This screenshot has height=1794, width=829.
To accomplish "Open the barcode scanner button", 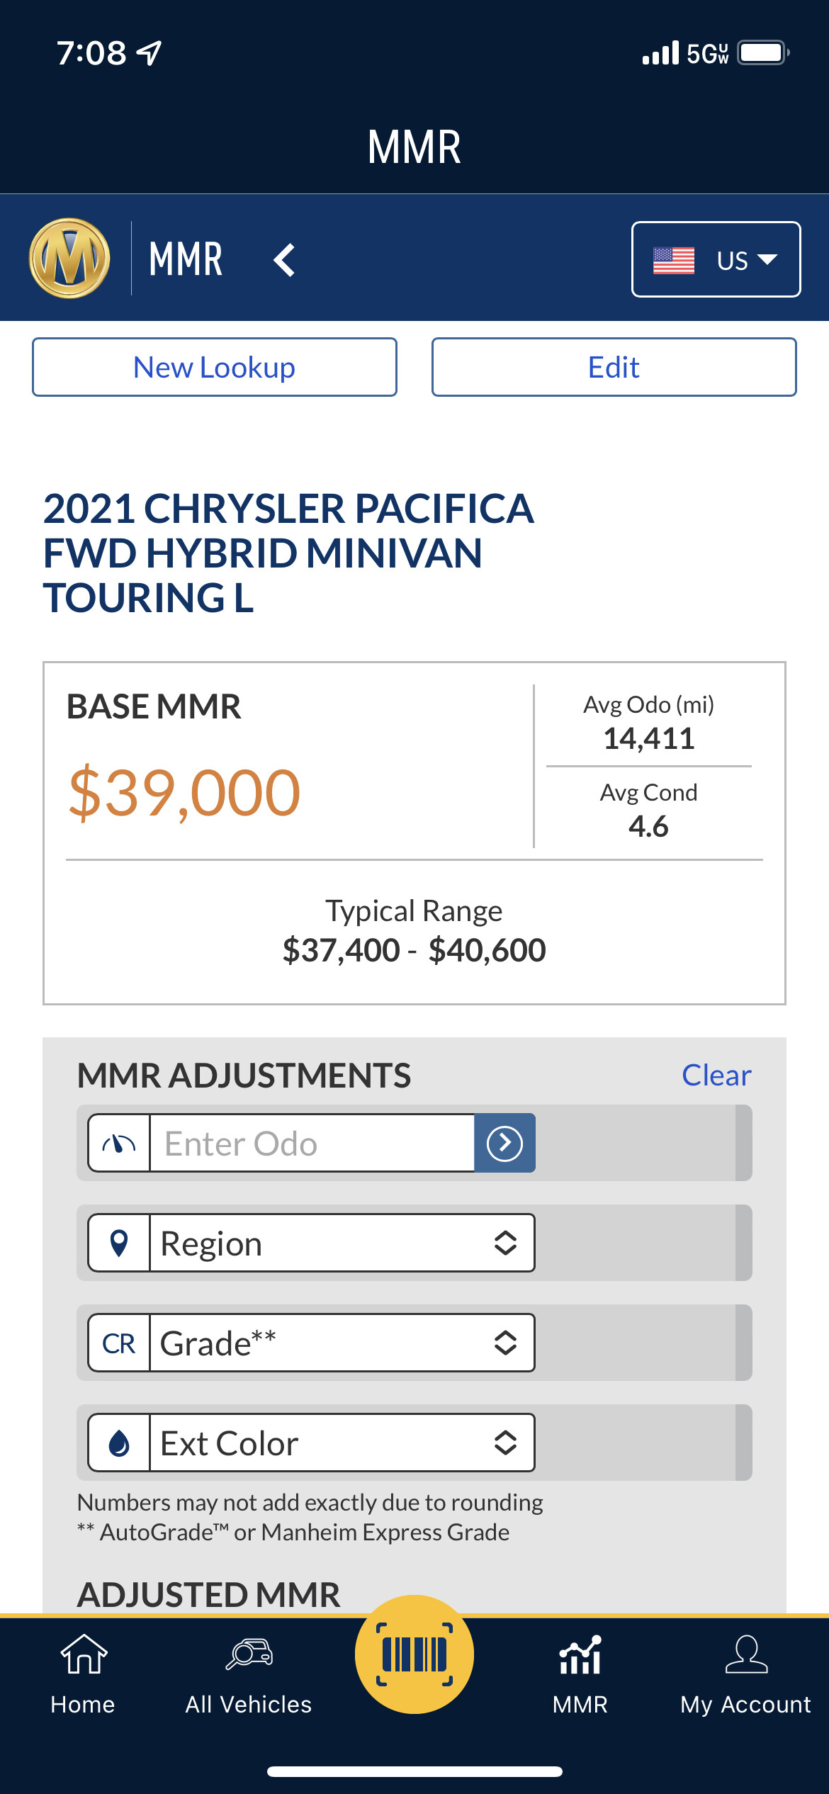I will [414, 1654].
